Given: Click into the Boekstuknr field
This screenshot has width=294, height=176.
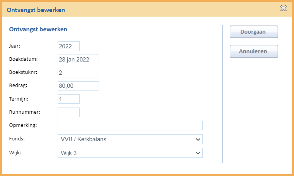Looking at the screenshot, I should (78, 73).
